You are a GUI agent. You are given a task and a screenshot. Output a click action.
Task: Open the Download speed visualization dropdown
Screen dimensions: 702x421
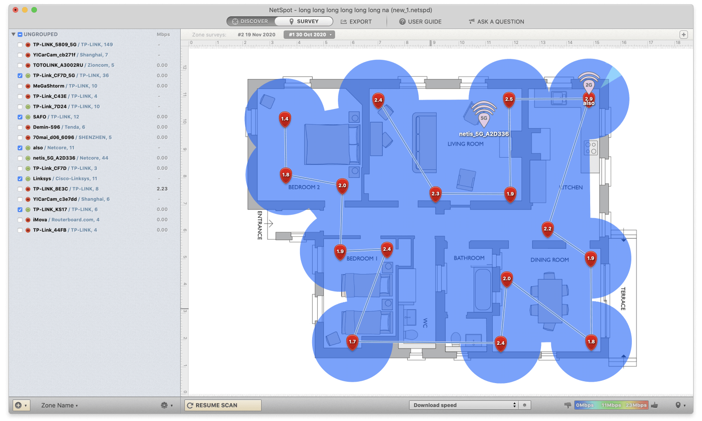[464, 405]
